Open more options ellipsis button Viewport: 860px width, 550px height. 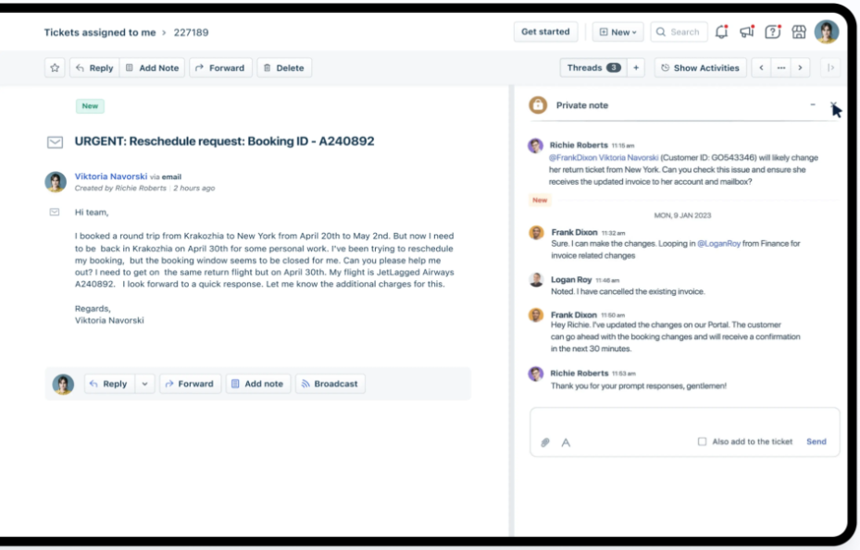[781, 67]
